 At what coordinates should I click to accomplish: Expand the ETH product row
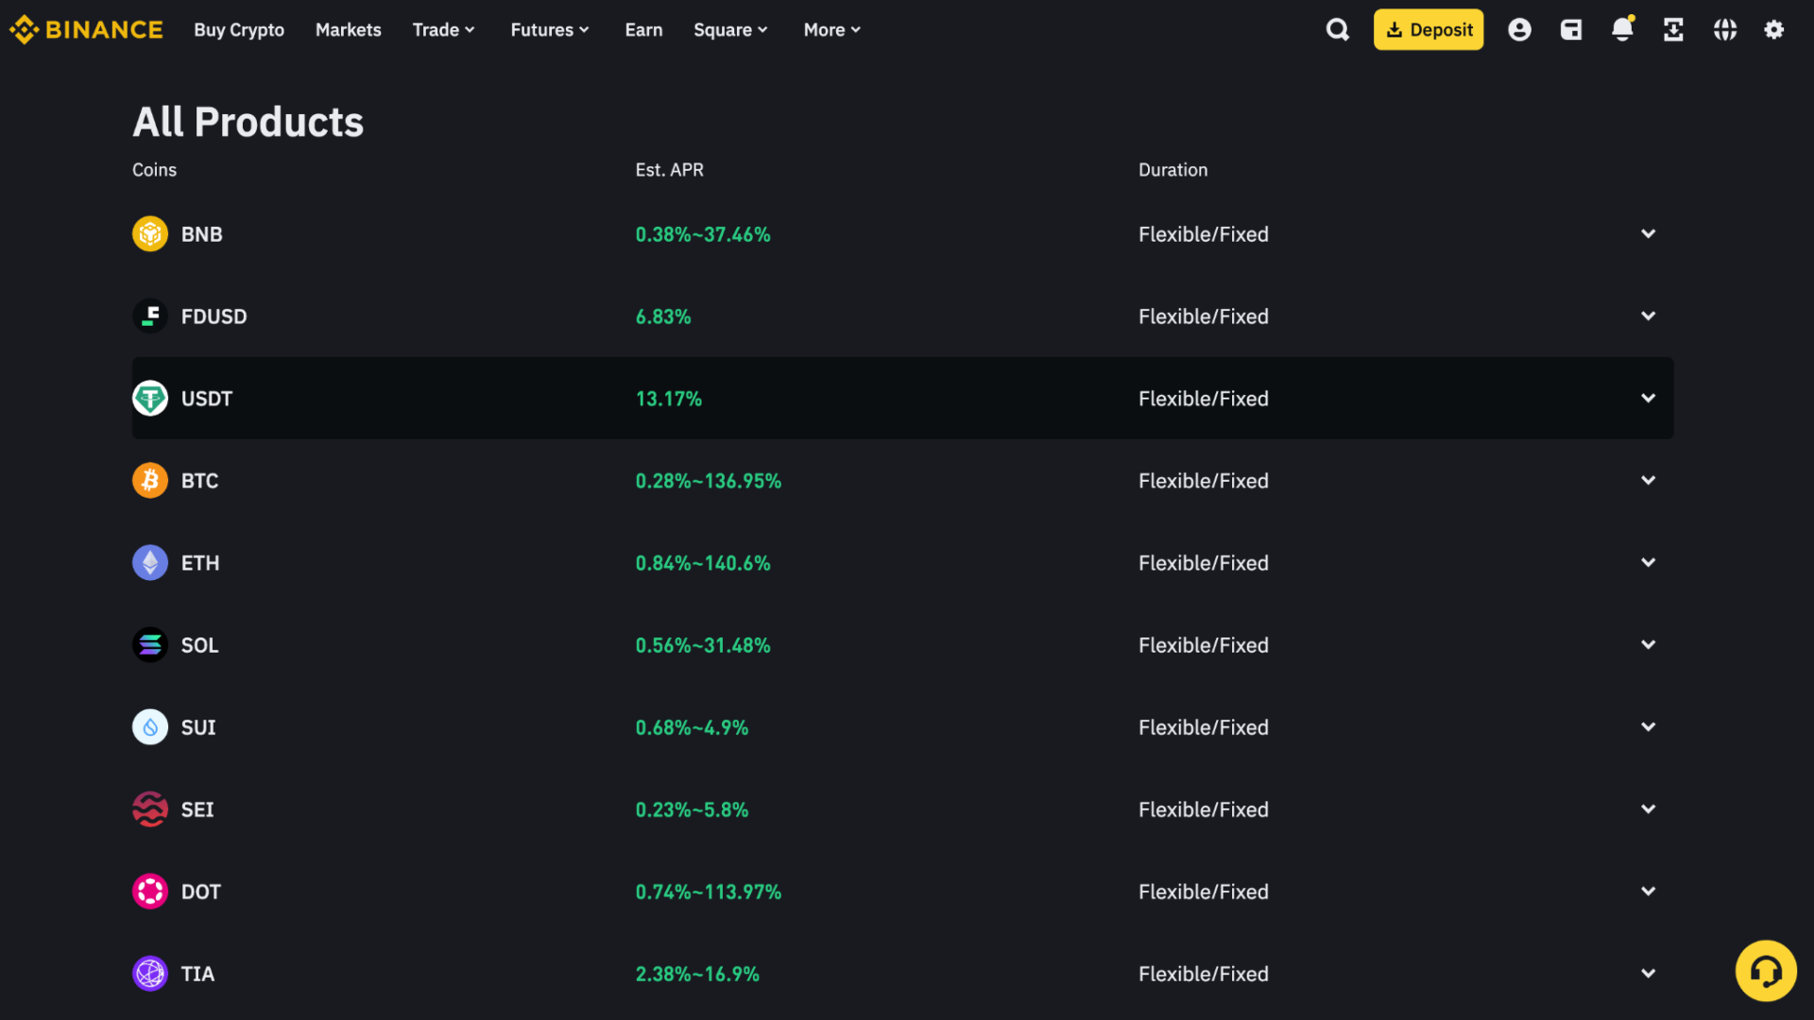coord(1648,562)
